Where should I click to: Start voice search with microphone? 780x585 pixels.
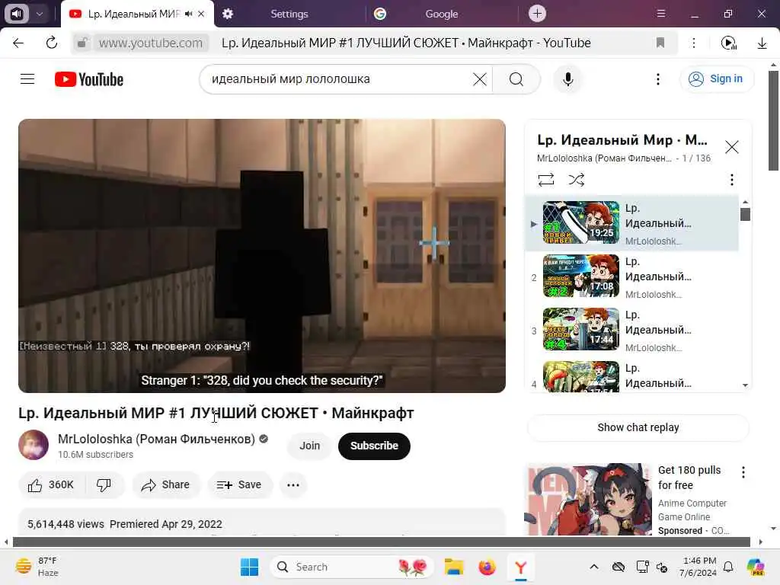[x=567, y=79]
